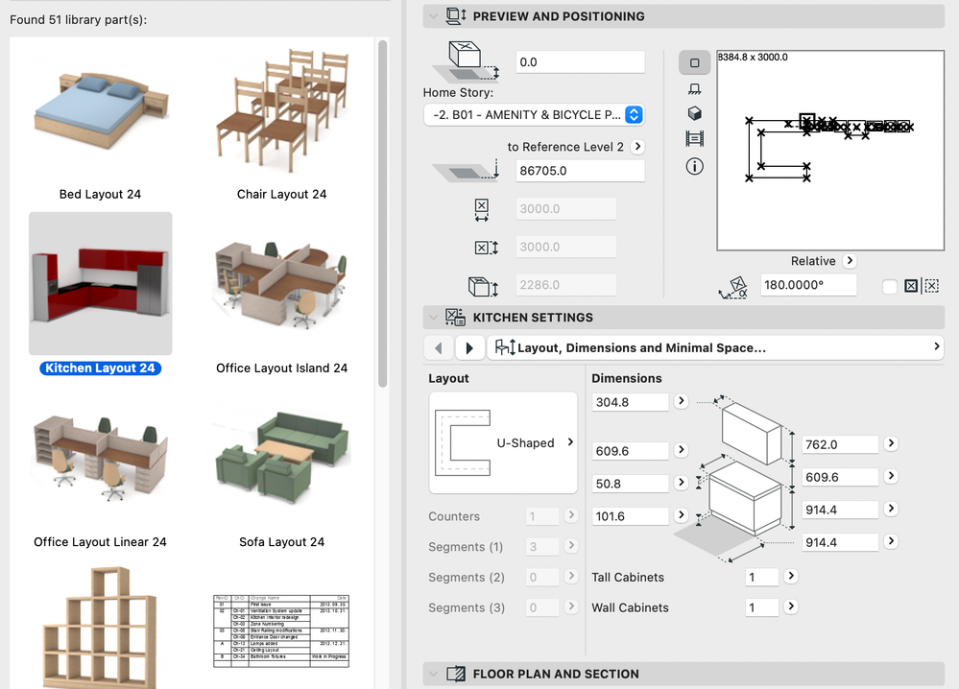Open Wall Cabinets value arrow
Screen dimensions: 959x689
click(x=791, y=606)
